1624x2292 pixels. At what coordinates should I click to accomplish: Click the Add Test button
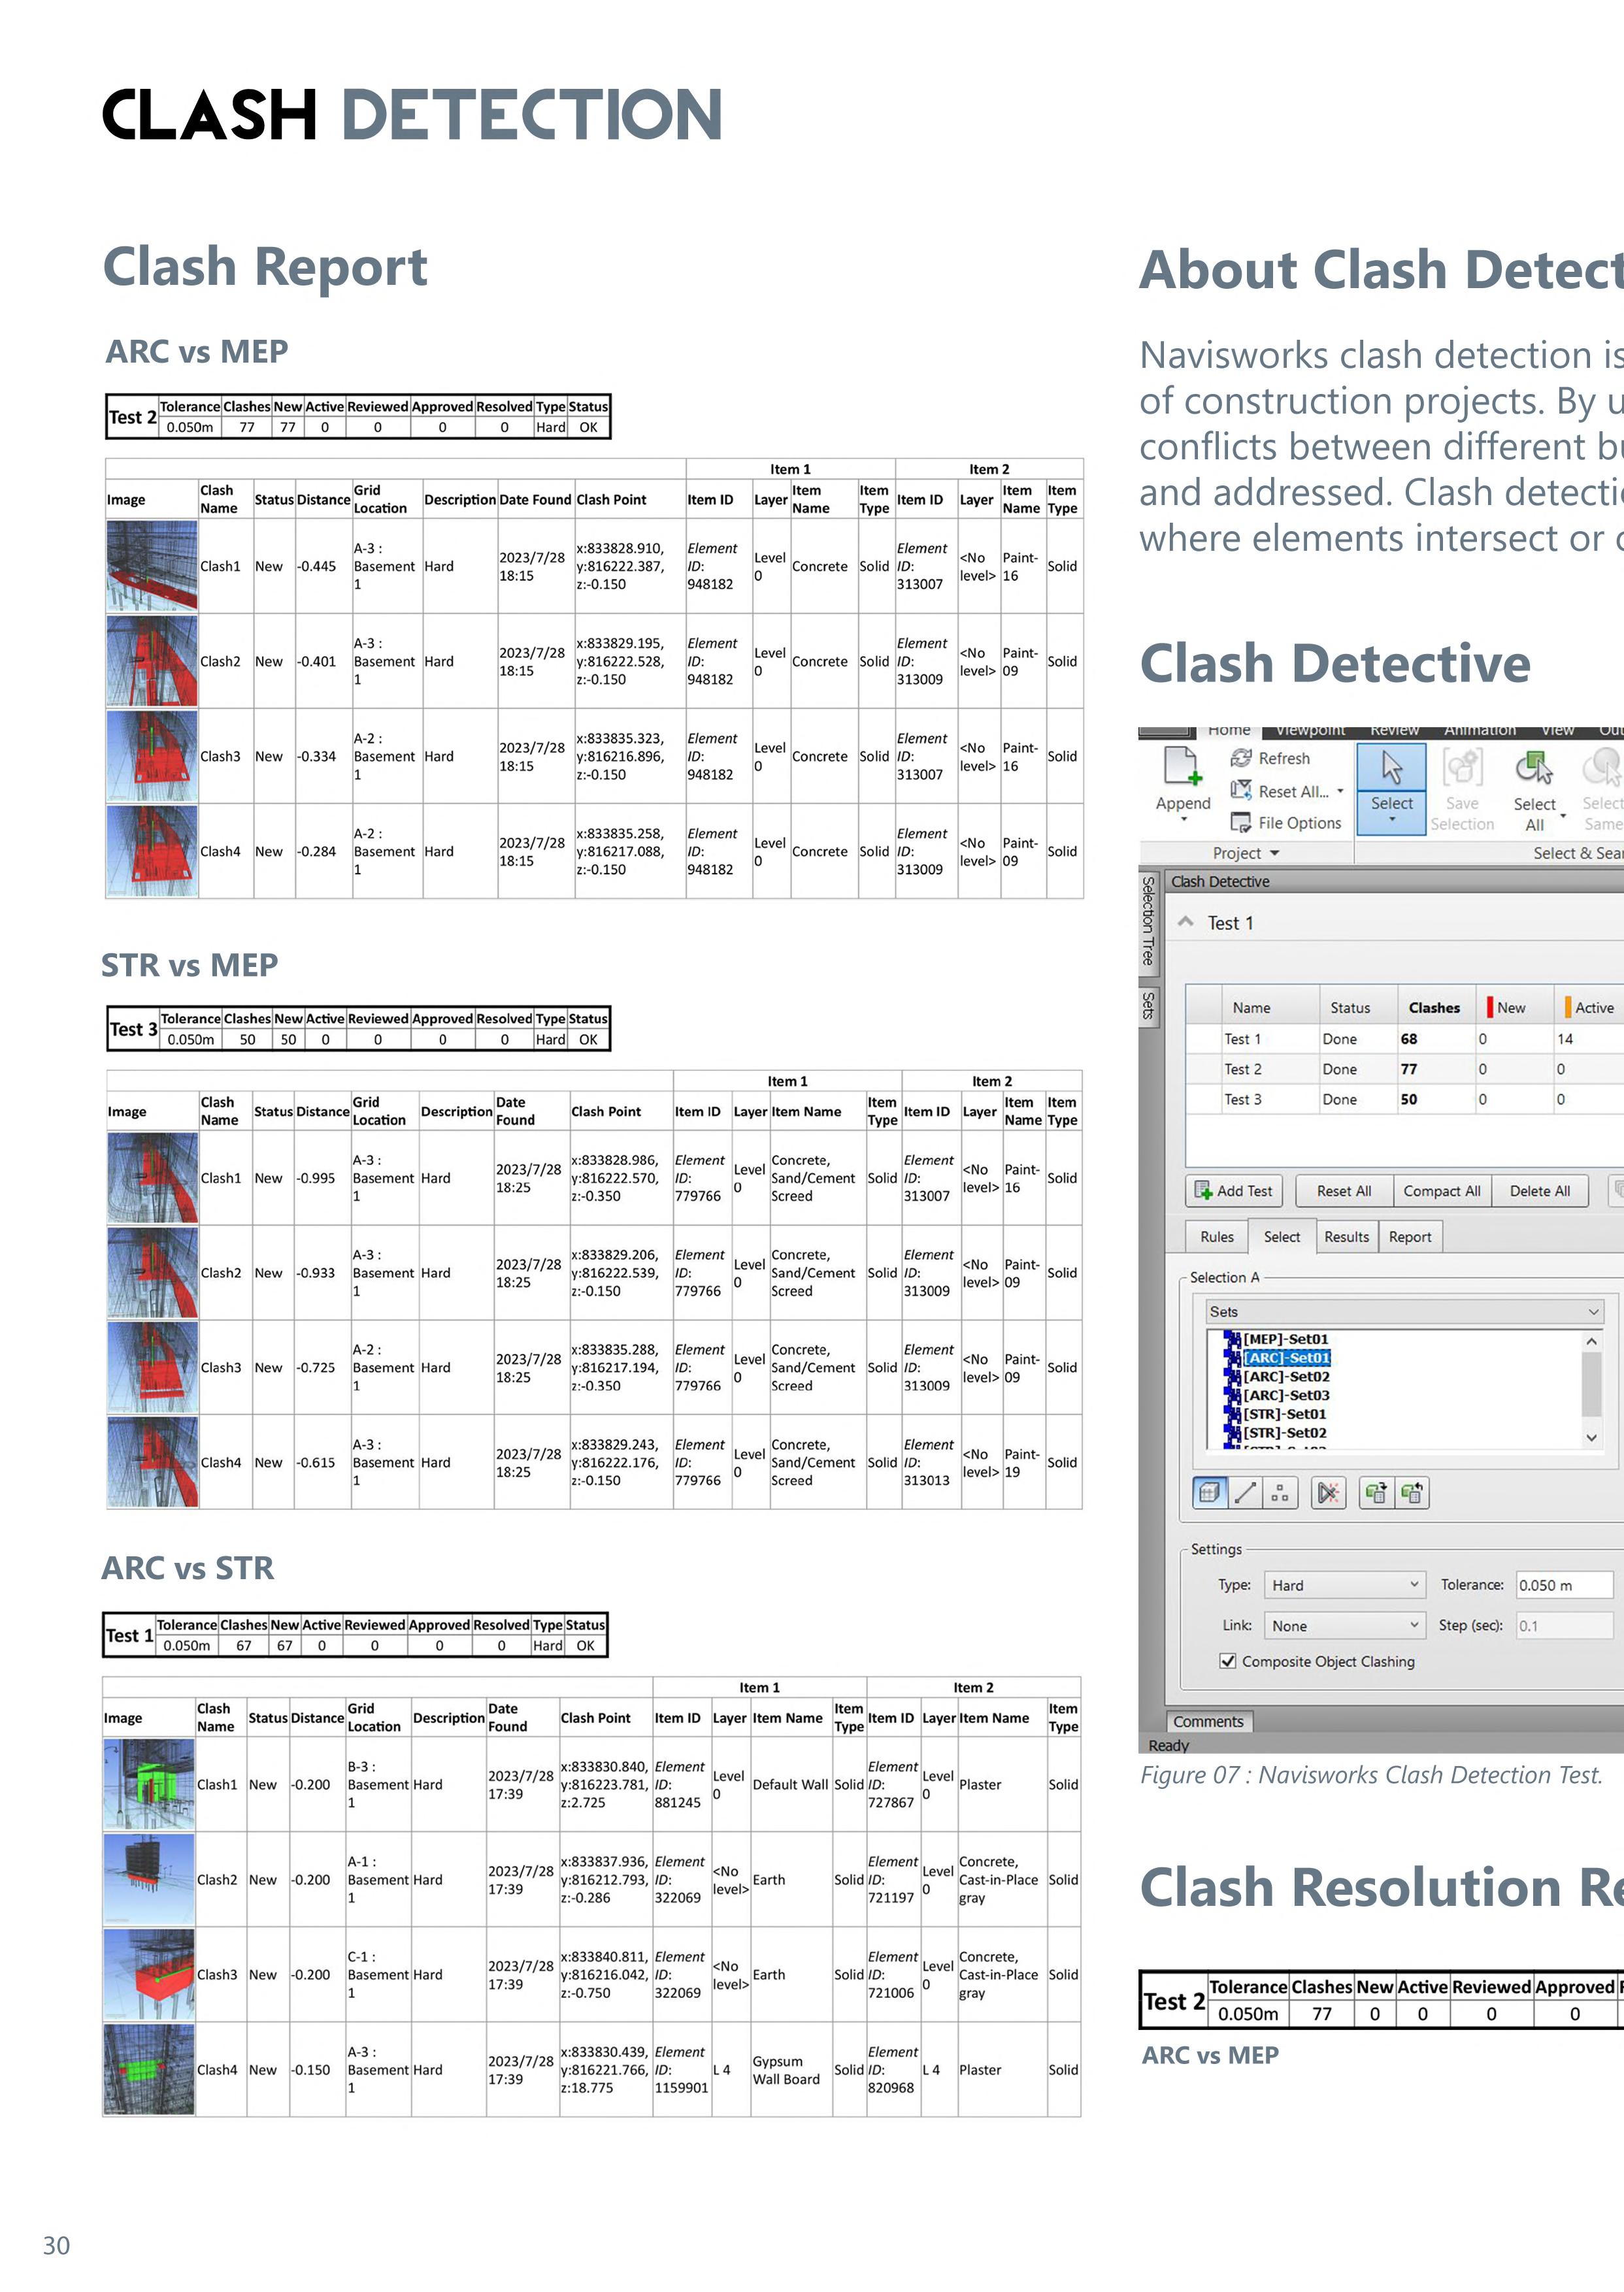pos(1235,1190)
